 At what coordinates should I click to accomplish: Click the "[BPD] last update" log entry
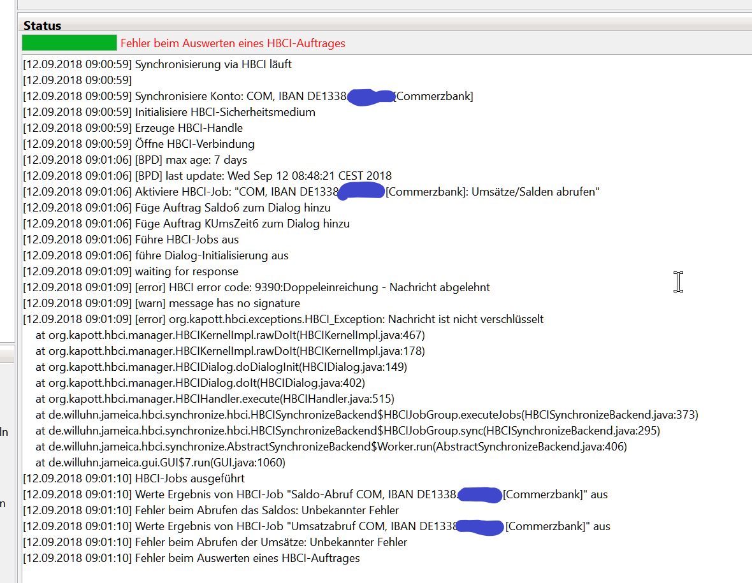point(263,176)
